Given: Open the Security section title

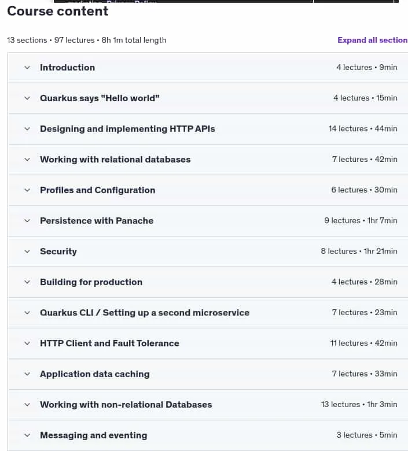Looking at the screenshot, I should (x=58, y=252).
